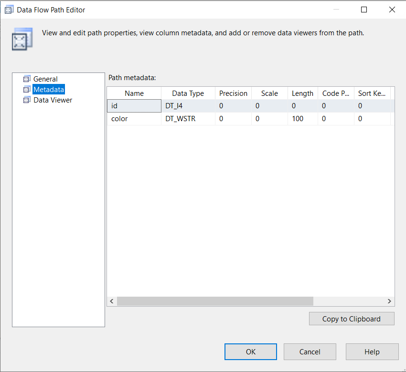
Task: Click the title bar window icon
Action: pos(9,10)
